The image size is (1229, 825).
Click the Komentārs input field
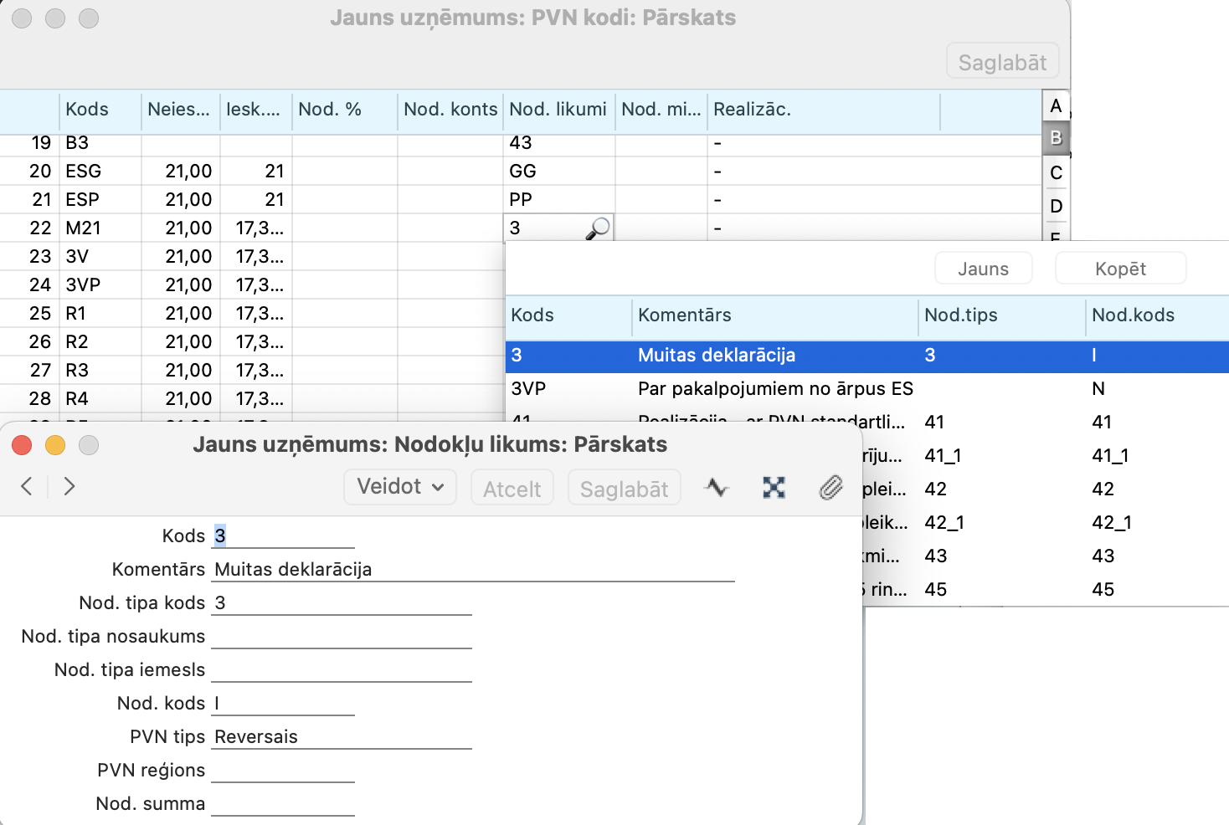(x=473, y=570)
